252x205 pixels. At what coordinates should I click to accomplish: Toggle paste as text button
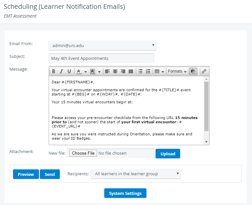click(193, 71)
